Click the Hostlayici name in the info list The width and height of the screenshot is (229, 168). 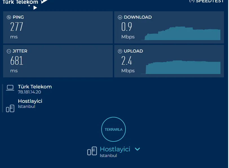[30, 101]
